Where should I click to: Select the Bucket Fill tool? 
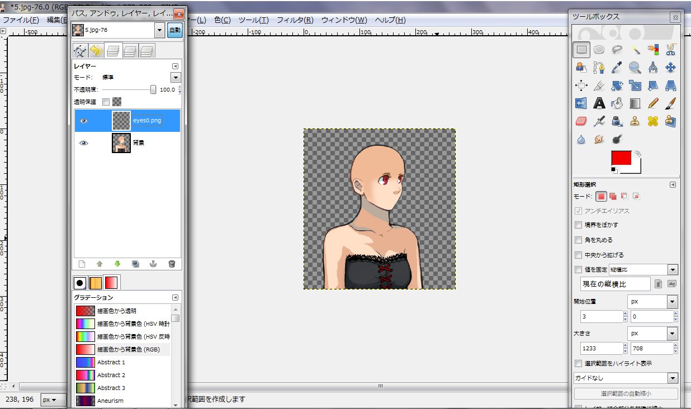(x=617, y=103)
